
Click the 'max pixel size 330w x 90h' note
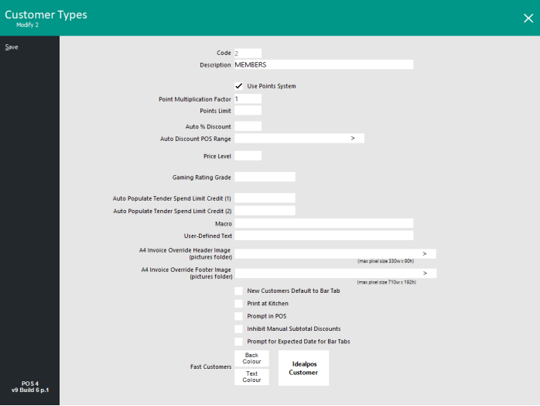point(386,261)
